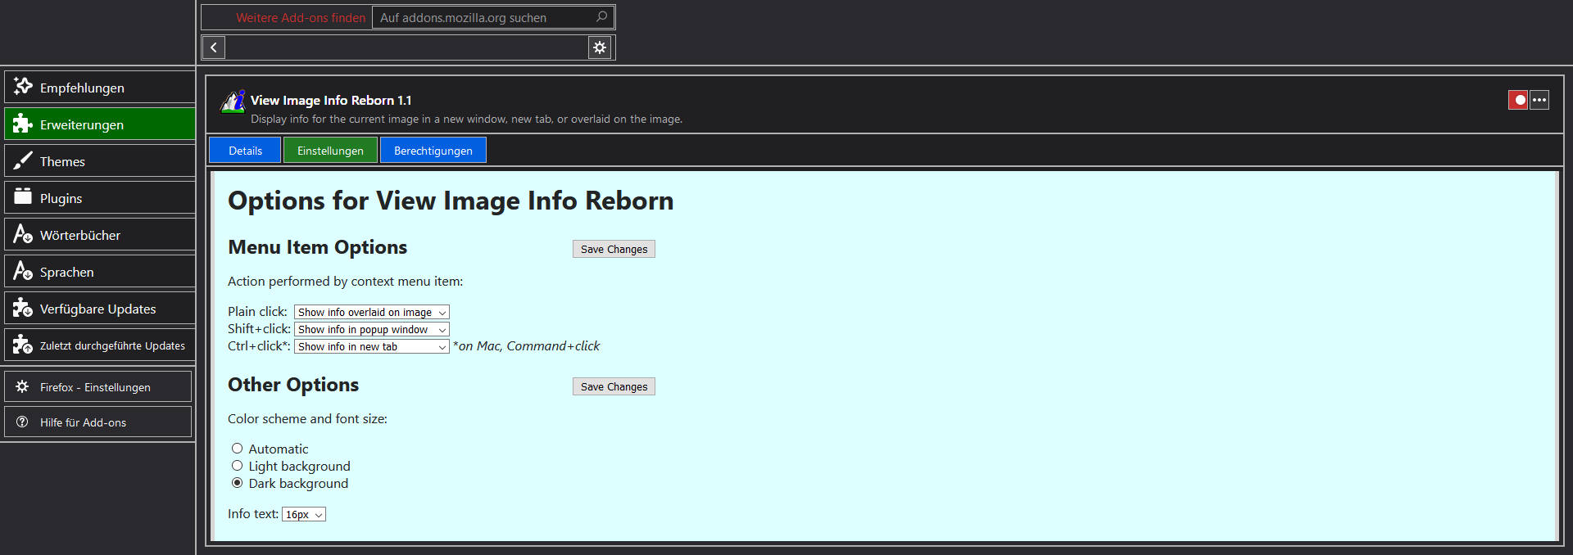Switch to the Einstellungen tab
Viewport: 1573px width, 555px height.
330,150
